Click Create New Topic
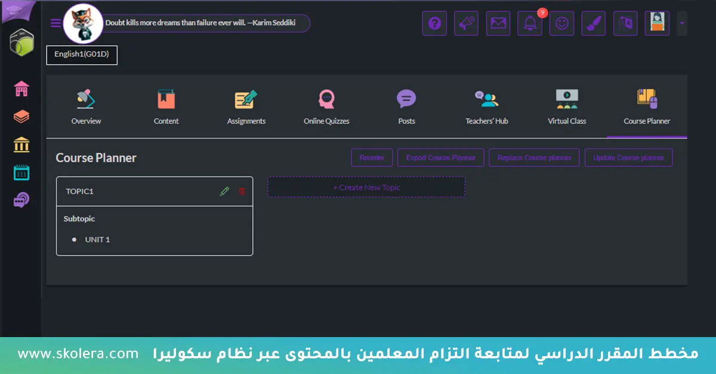Image resolution: width=716 pixels, height=374 pixels. click(x=366, y=187)
